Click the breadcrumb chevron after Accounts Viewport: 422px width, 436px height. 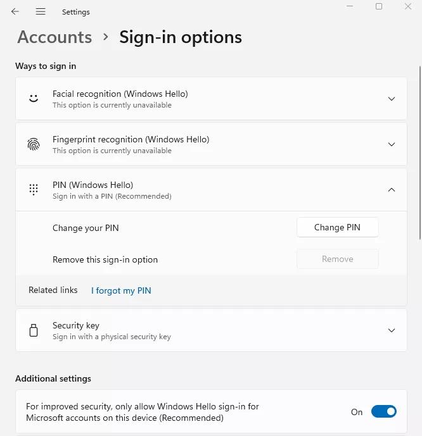(x=105, y=37)
